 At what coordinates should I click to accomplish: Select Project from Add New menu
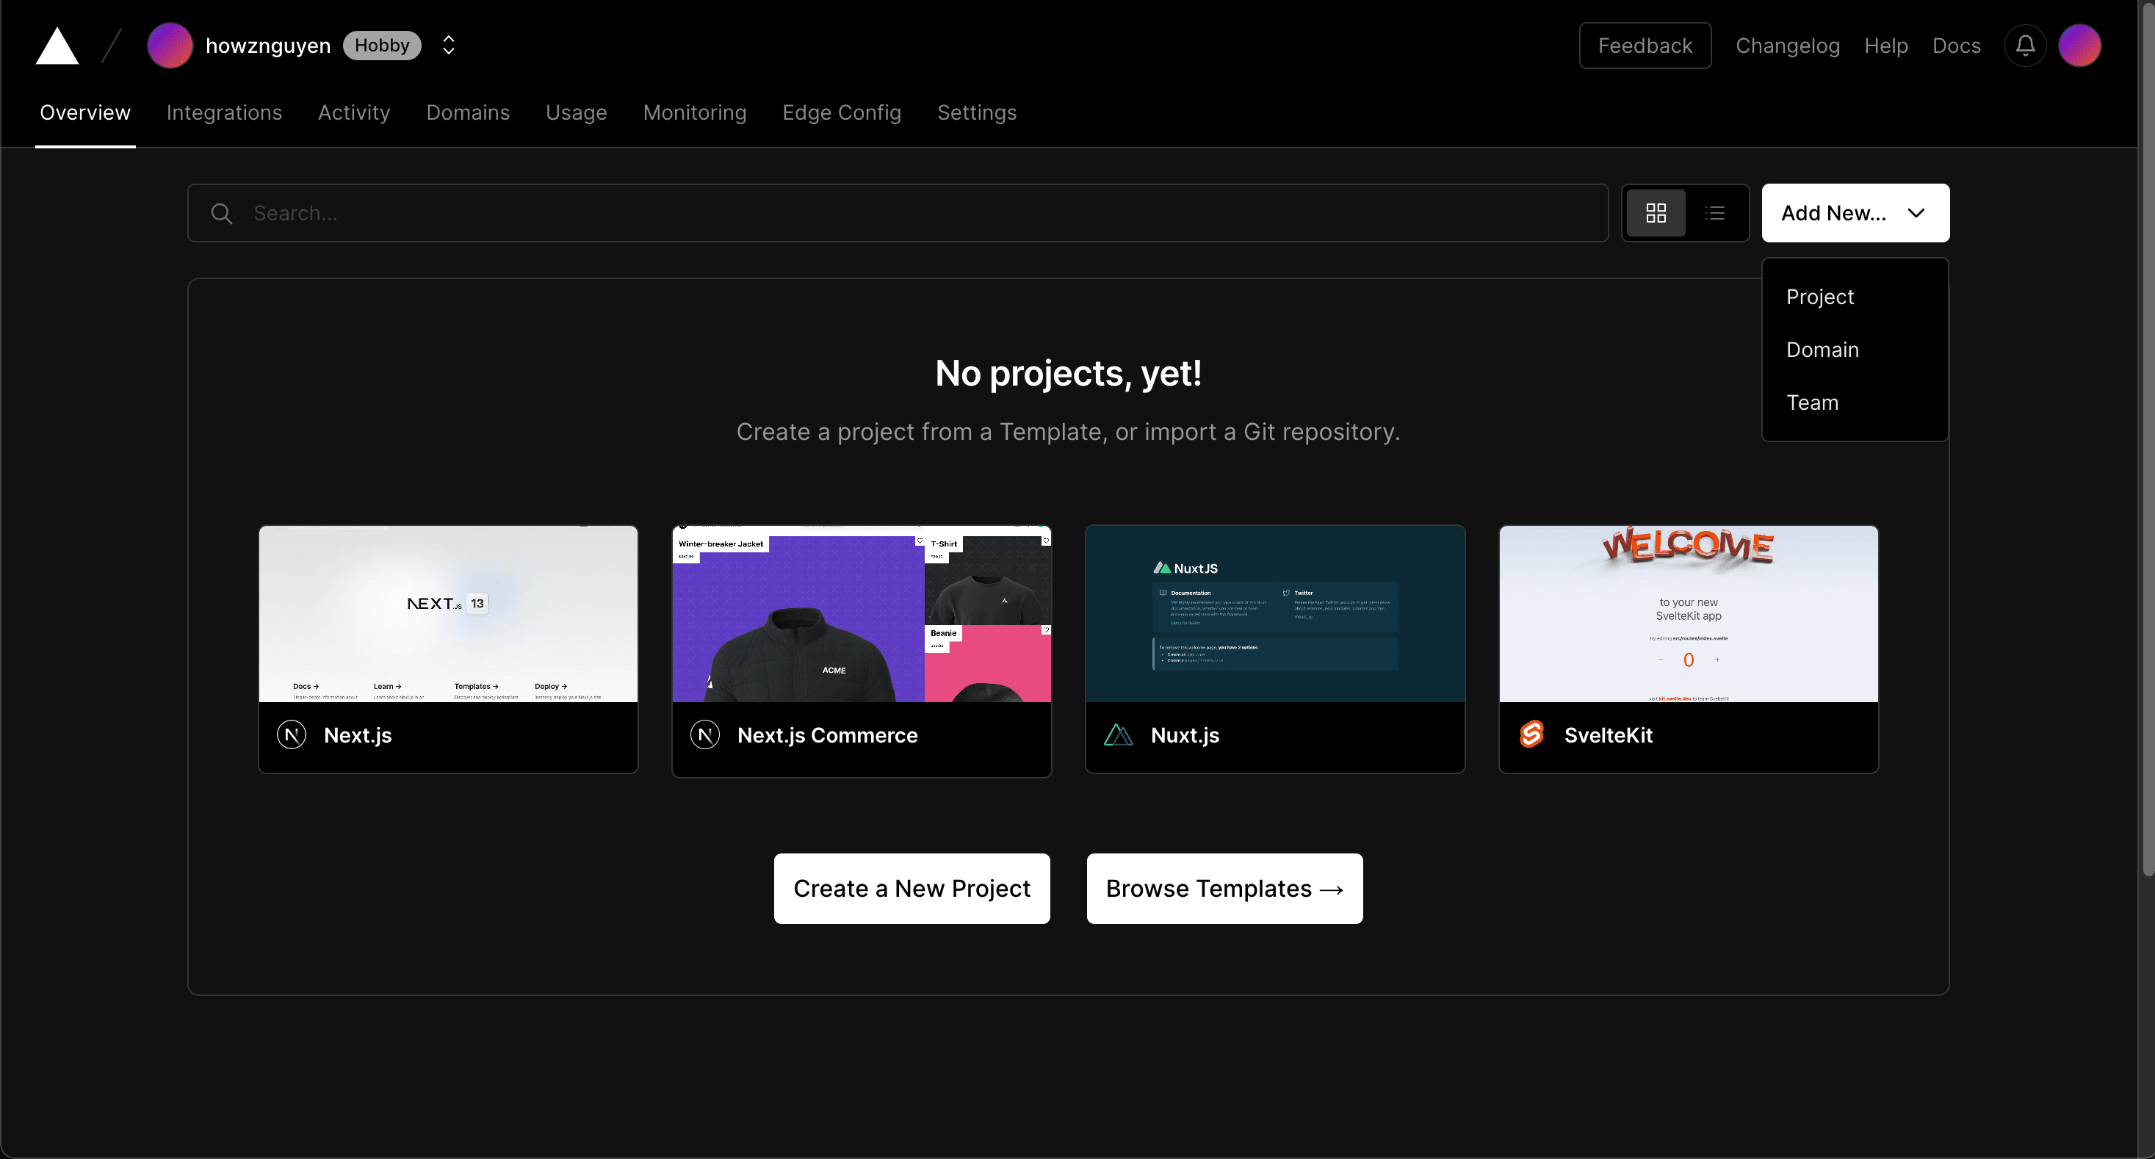[x=1855, y=297]
